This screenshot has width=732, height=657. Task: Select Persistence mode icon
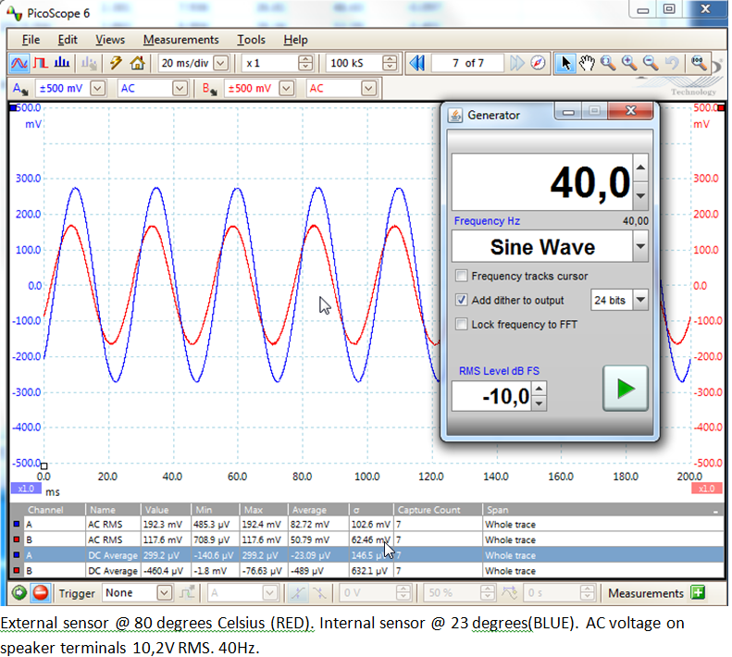[41, 63]
